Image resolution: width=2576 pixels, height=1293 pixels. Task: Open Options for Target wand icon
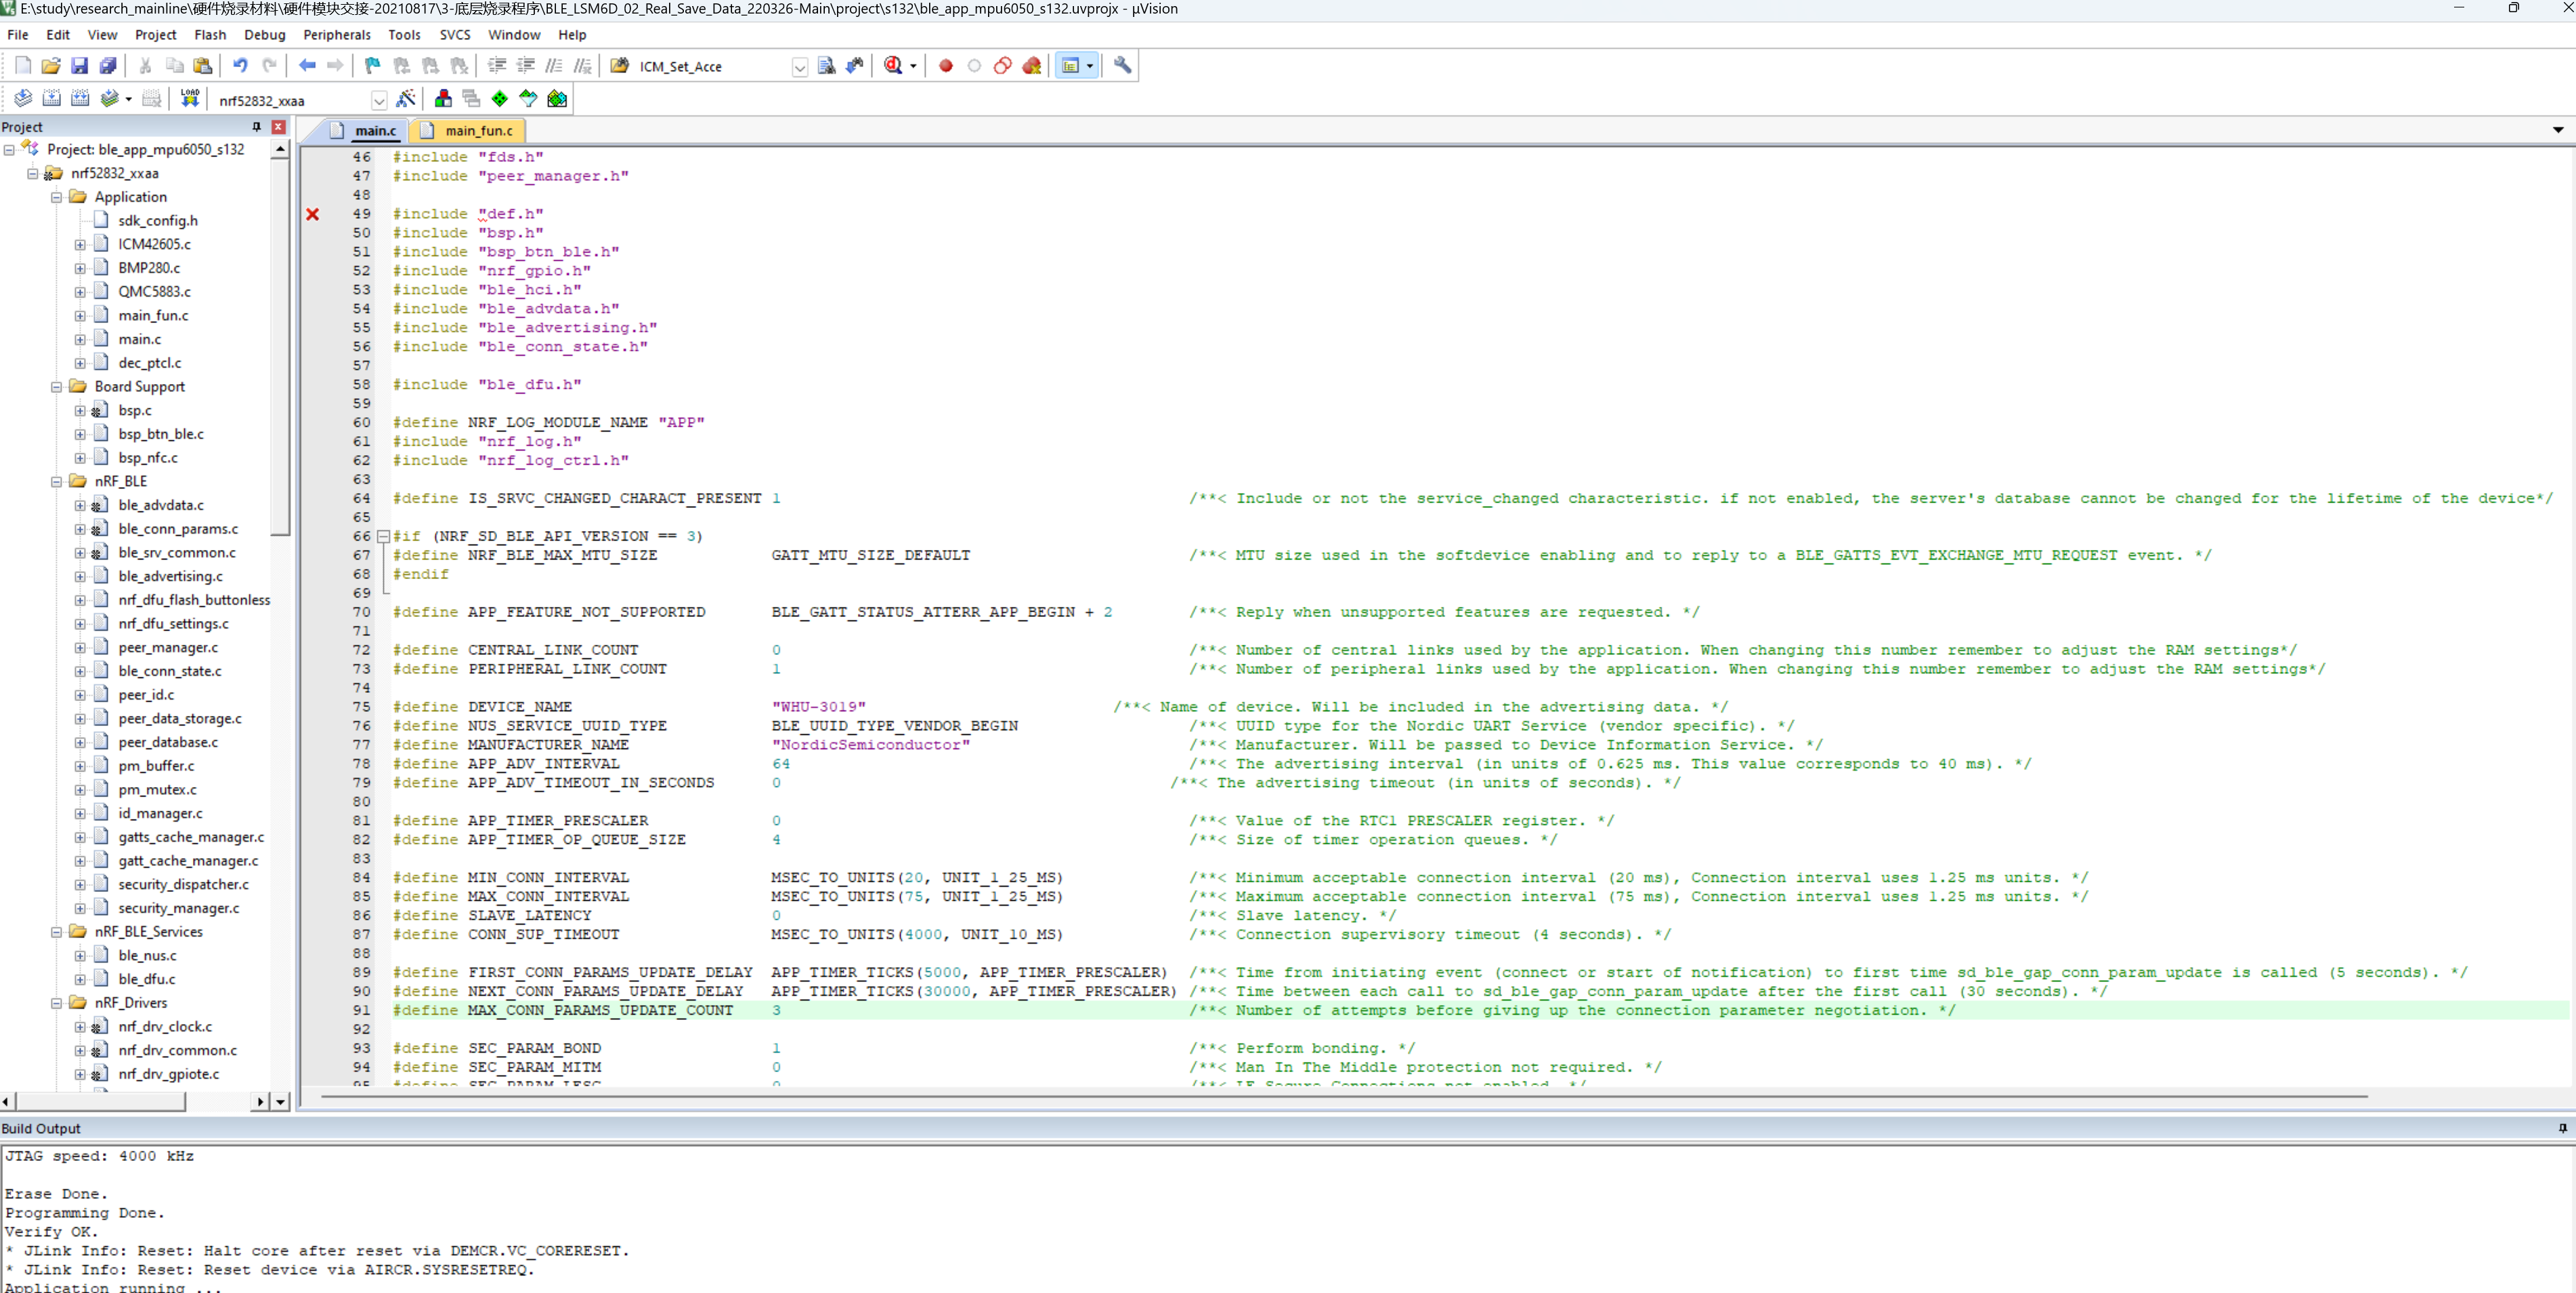405,98
